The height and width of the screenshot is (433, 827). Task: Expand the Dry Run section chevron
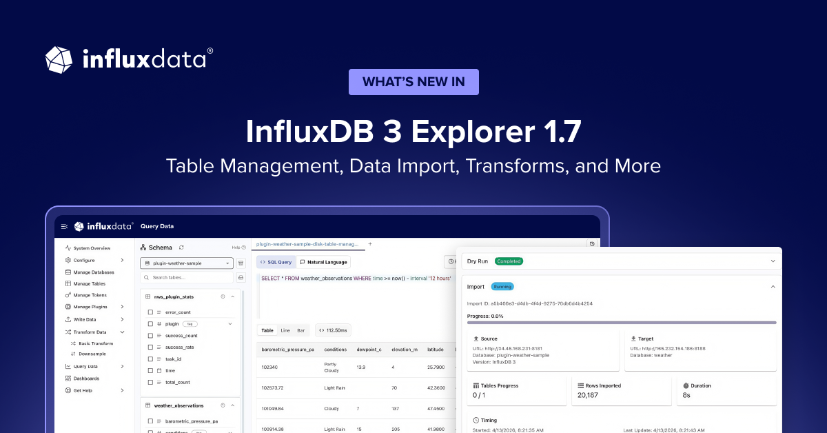click(773, 261)
